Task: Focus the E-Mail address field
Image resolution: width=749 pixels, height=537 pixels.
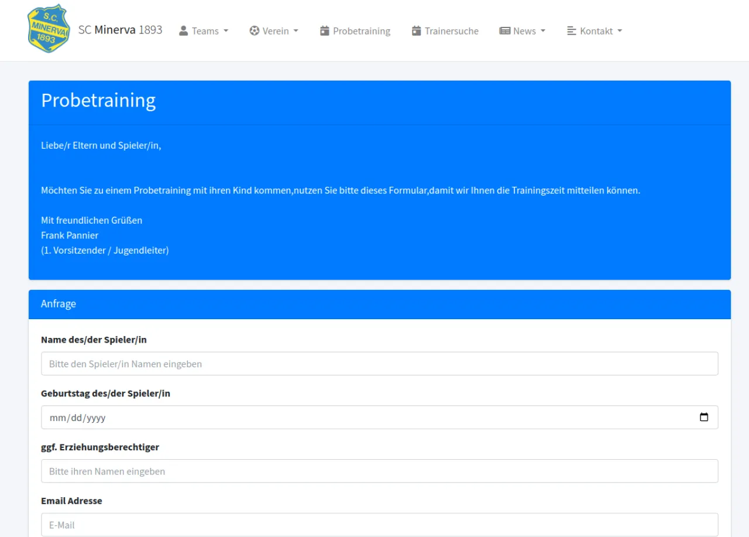Action: (380, 525)
